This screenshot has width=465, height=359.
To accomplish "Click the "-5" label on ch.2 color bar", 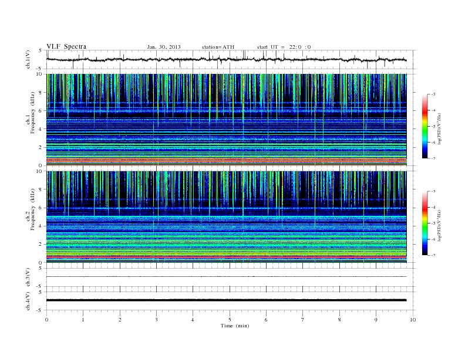I will [433, 223].
